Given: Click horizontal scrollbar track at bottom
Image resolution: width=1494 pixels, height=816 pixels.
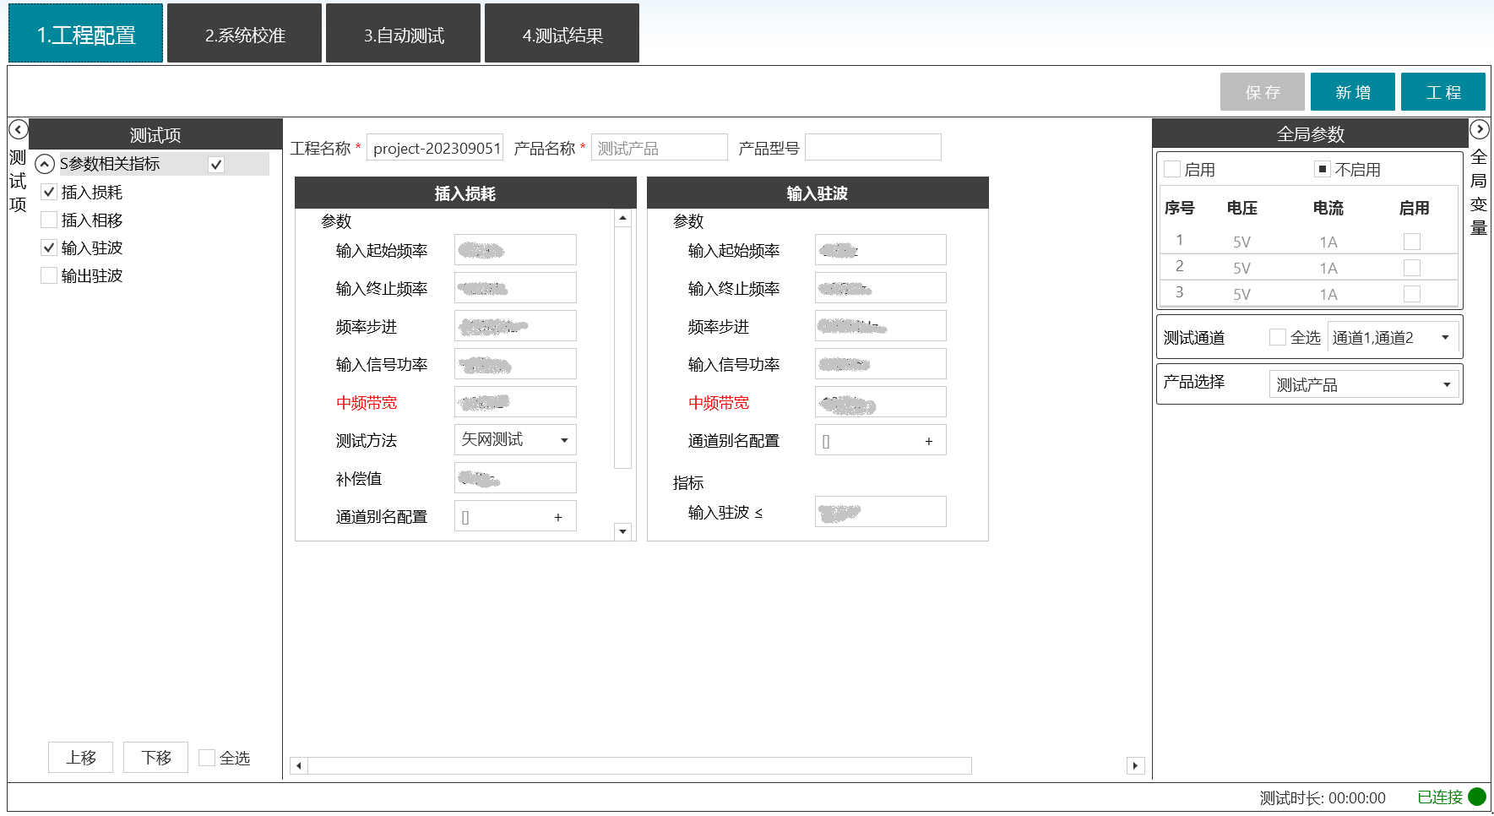Looking at the screenshot, I should click(639, 766).
